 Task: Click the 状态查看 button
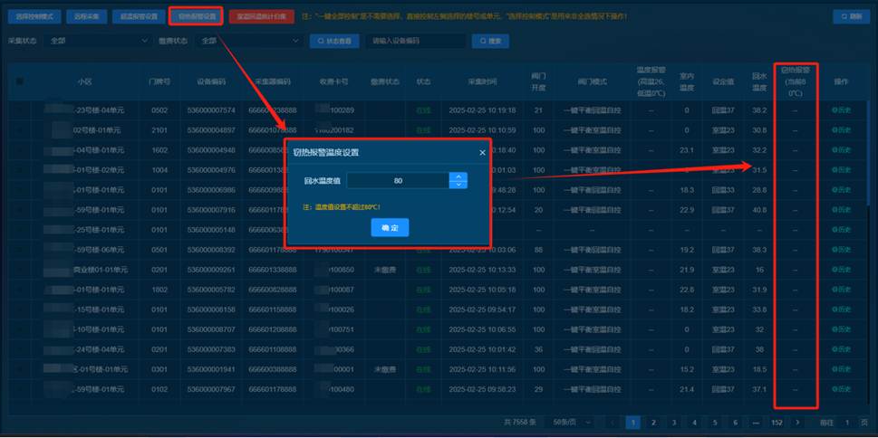pyautogui.click(x=333, y=42)
